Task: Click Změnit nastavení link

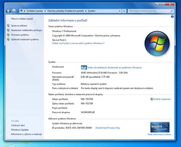Action: point(162,99)
